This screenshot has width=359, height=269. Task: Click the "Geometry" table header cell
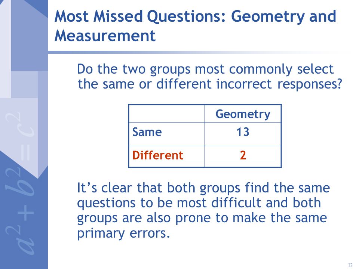(x=243, y=114)
